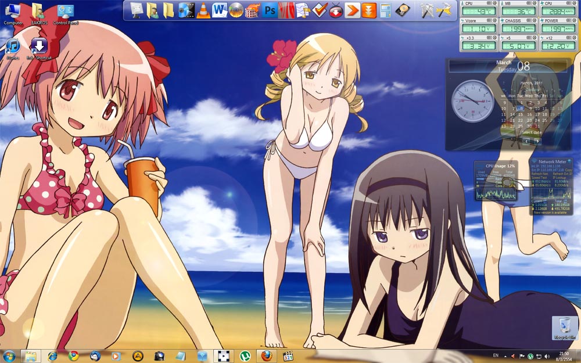Screen dimensions: 581x363
Task: Open Windows Explorer from the taskbar
Action: click(31, 356)
